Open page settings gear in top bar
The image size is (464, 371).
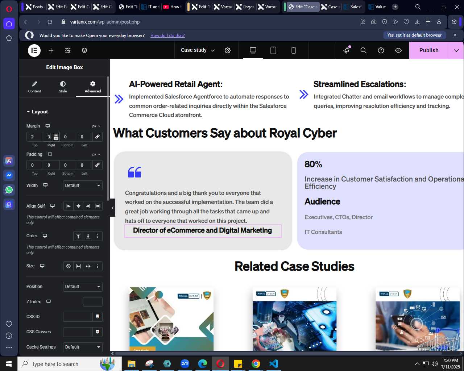[x=228, y=50]
